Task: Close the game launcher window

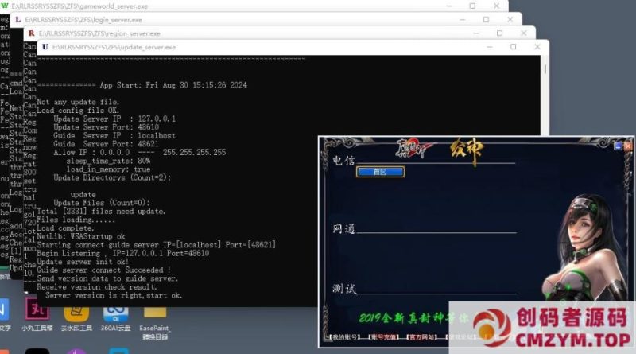Action: click(628, 146)
